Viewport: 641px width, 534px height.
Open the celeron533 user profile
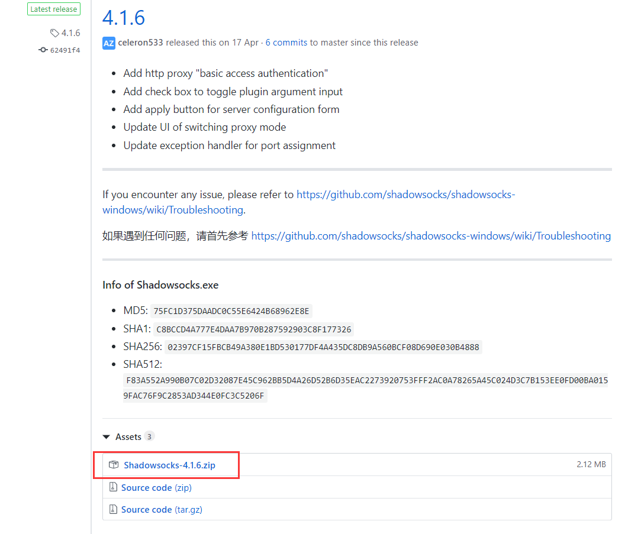click(140, 43)
